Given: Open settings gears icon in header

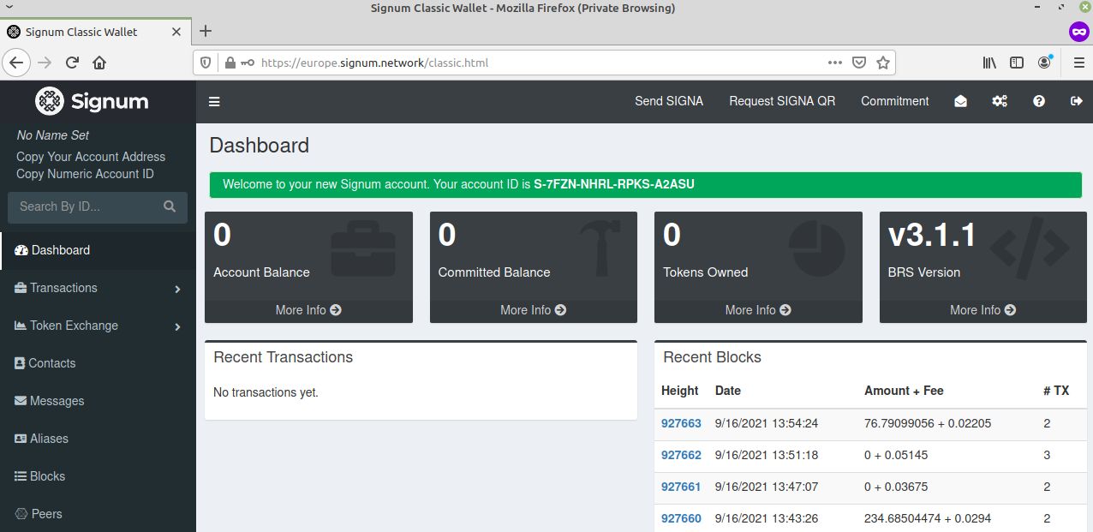Looking at the screenshot, I should pyautogui.click(x=1000, y=101).
